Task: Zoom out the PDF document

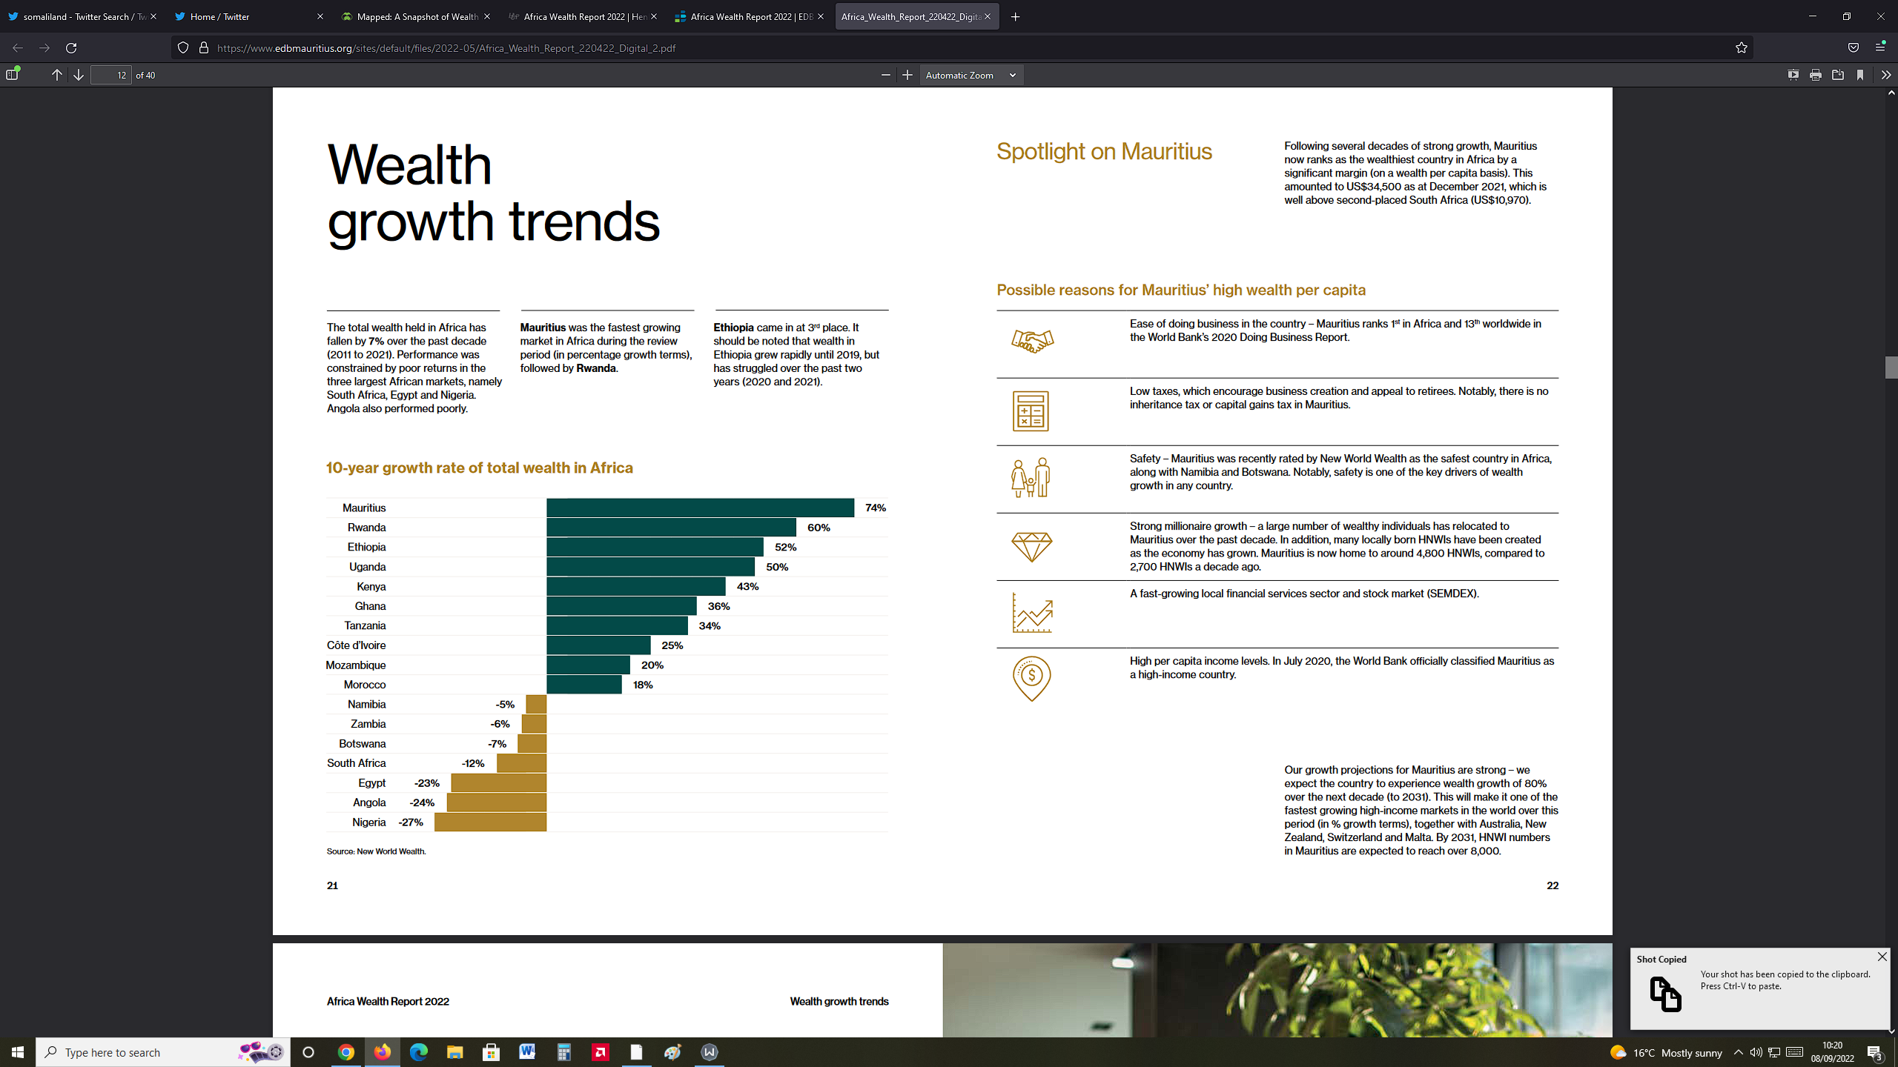Action: [x=885, y=75]
